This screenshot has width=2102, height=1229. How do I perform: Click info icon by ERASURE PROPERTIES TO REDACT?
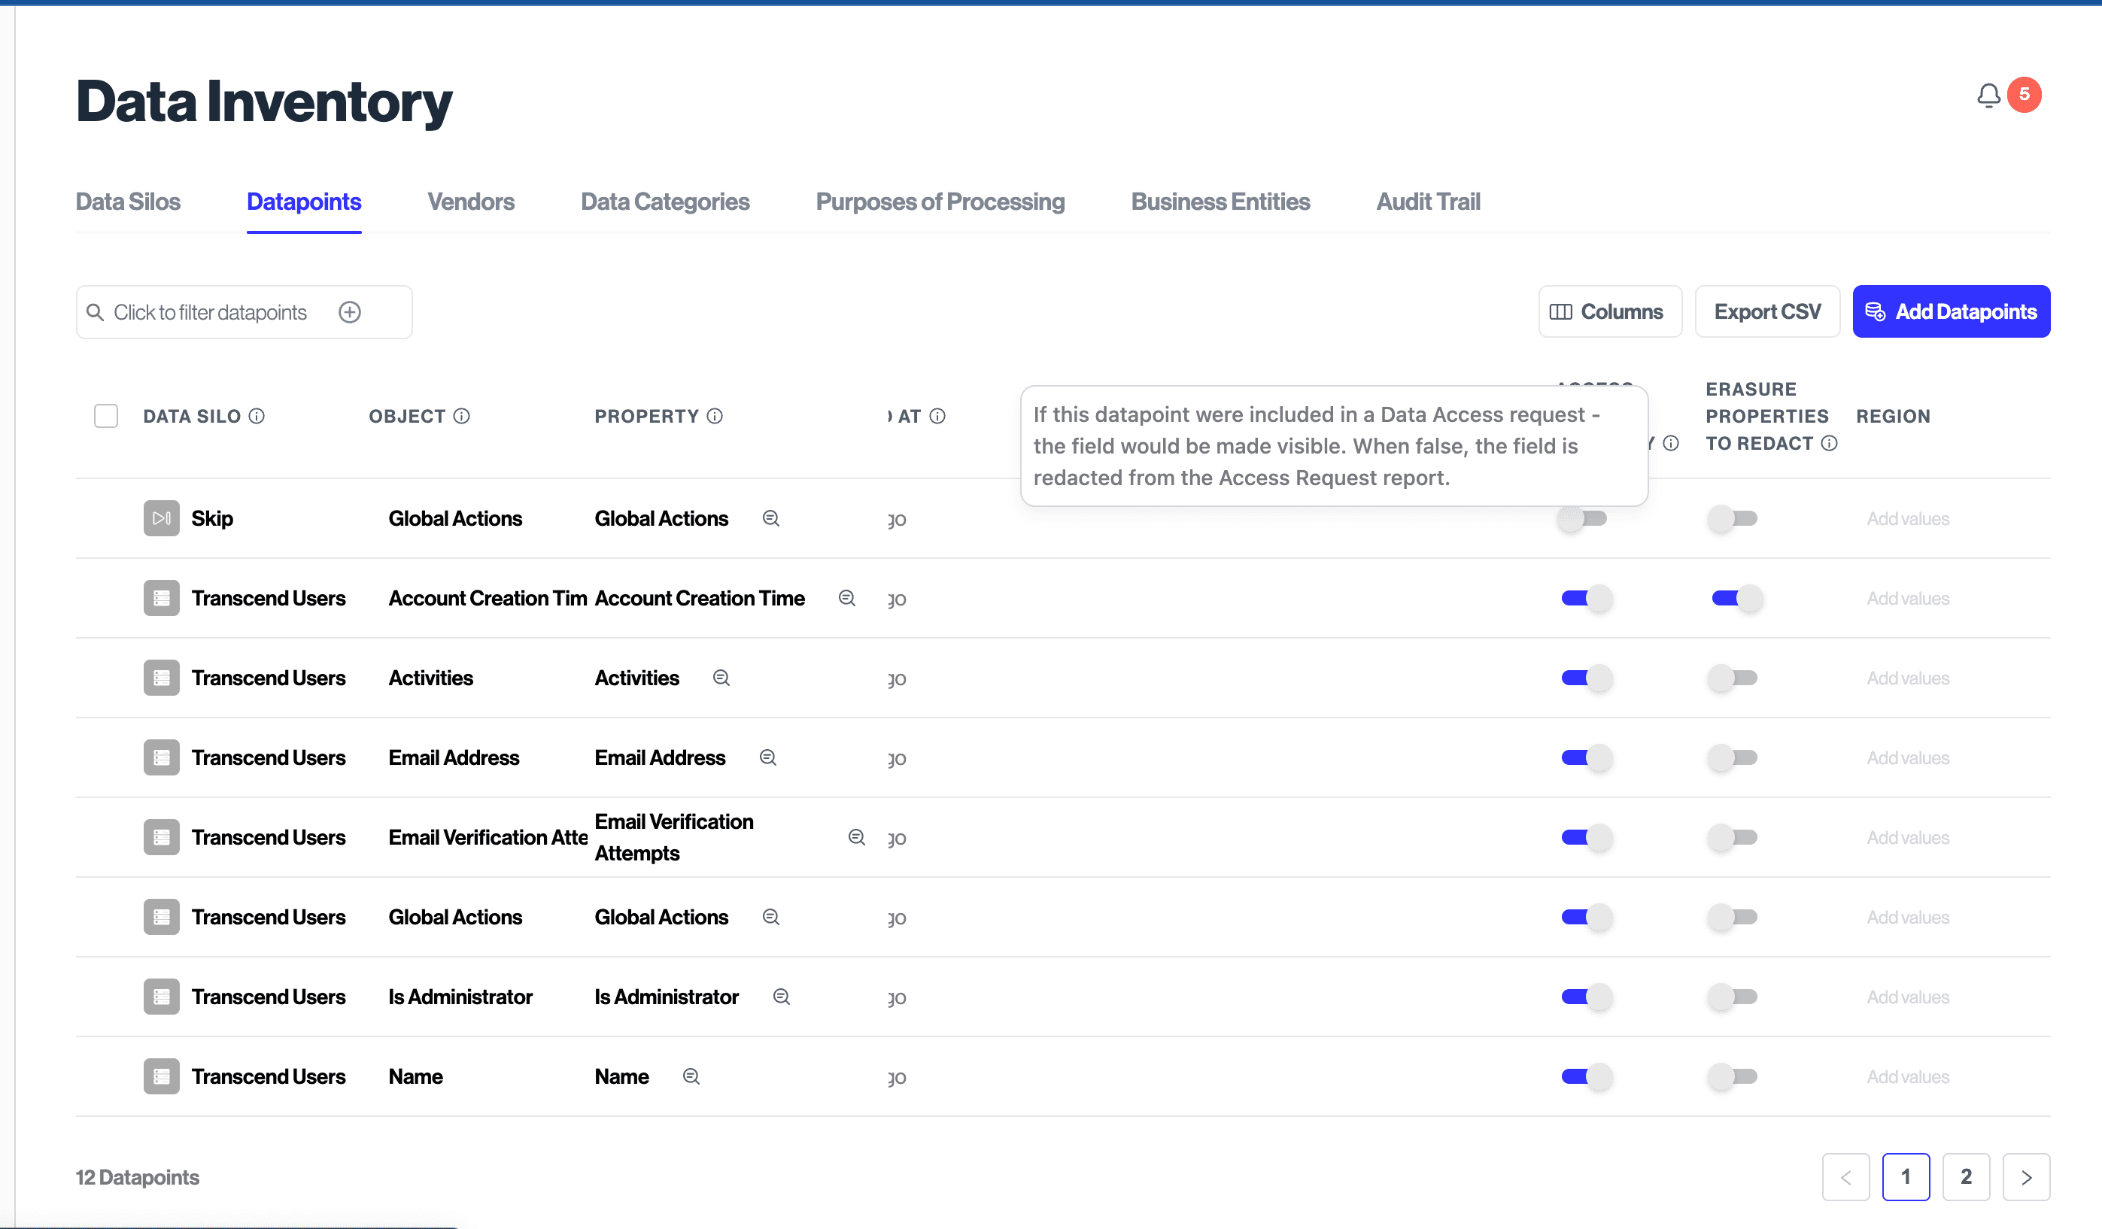(x=1829, y=444)
